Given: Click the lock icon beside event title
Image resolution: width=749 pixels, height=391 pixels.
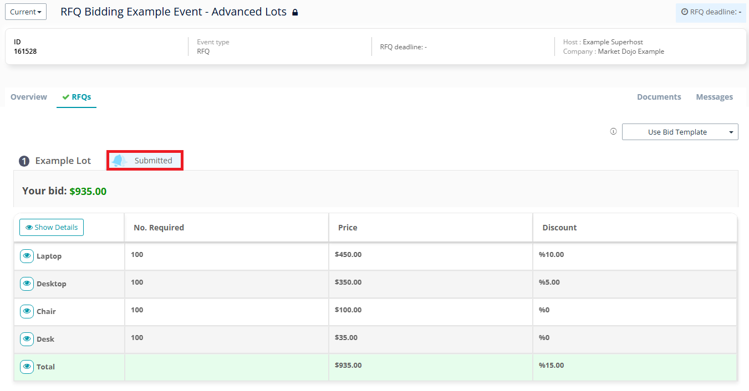Looking at the screenshot, I should point(295,12).
